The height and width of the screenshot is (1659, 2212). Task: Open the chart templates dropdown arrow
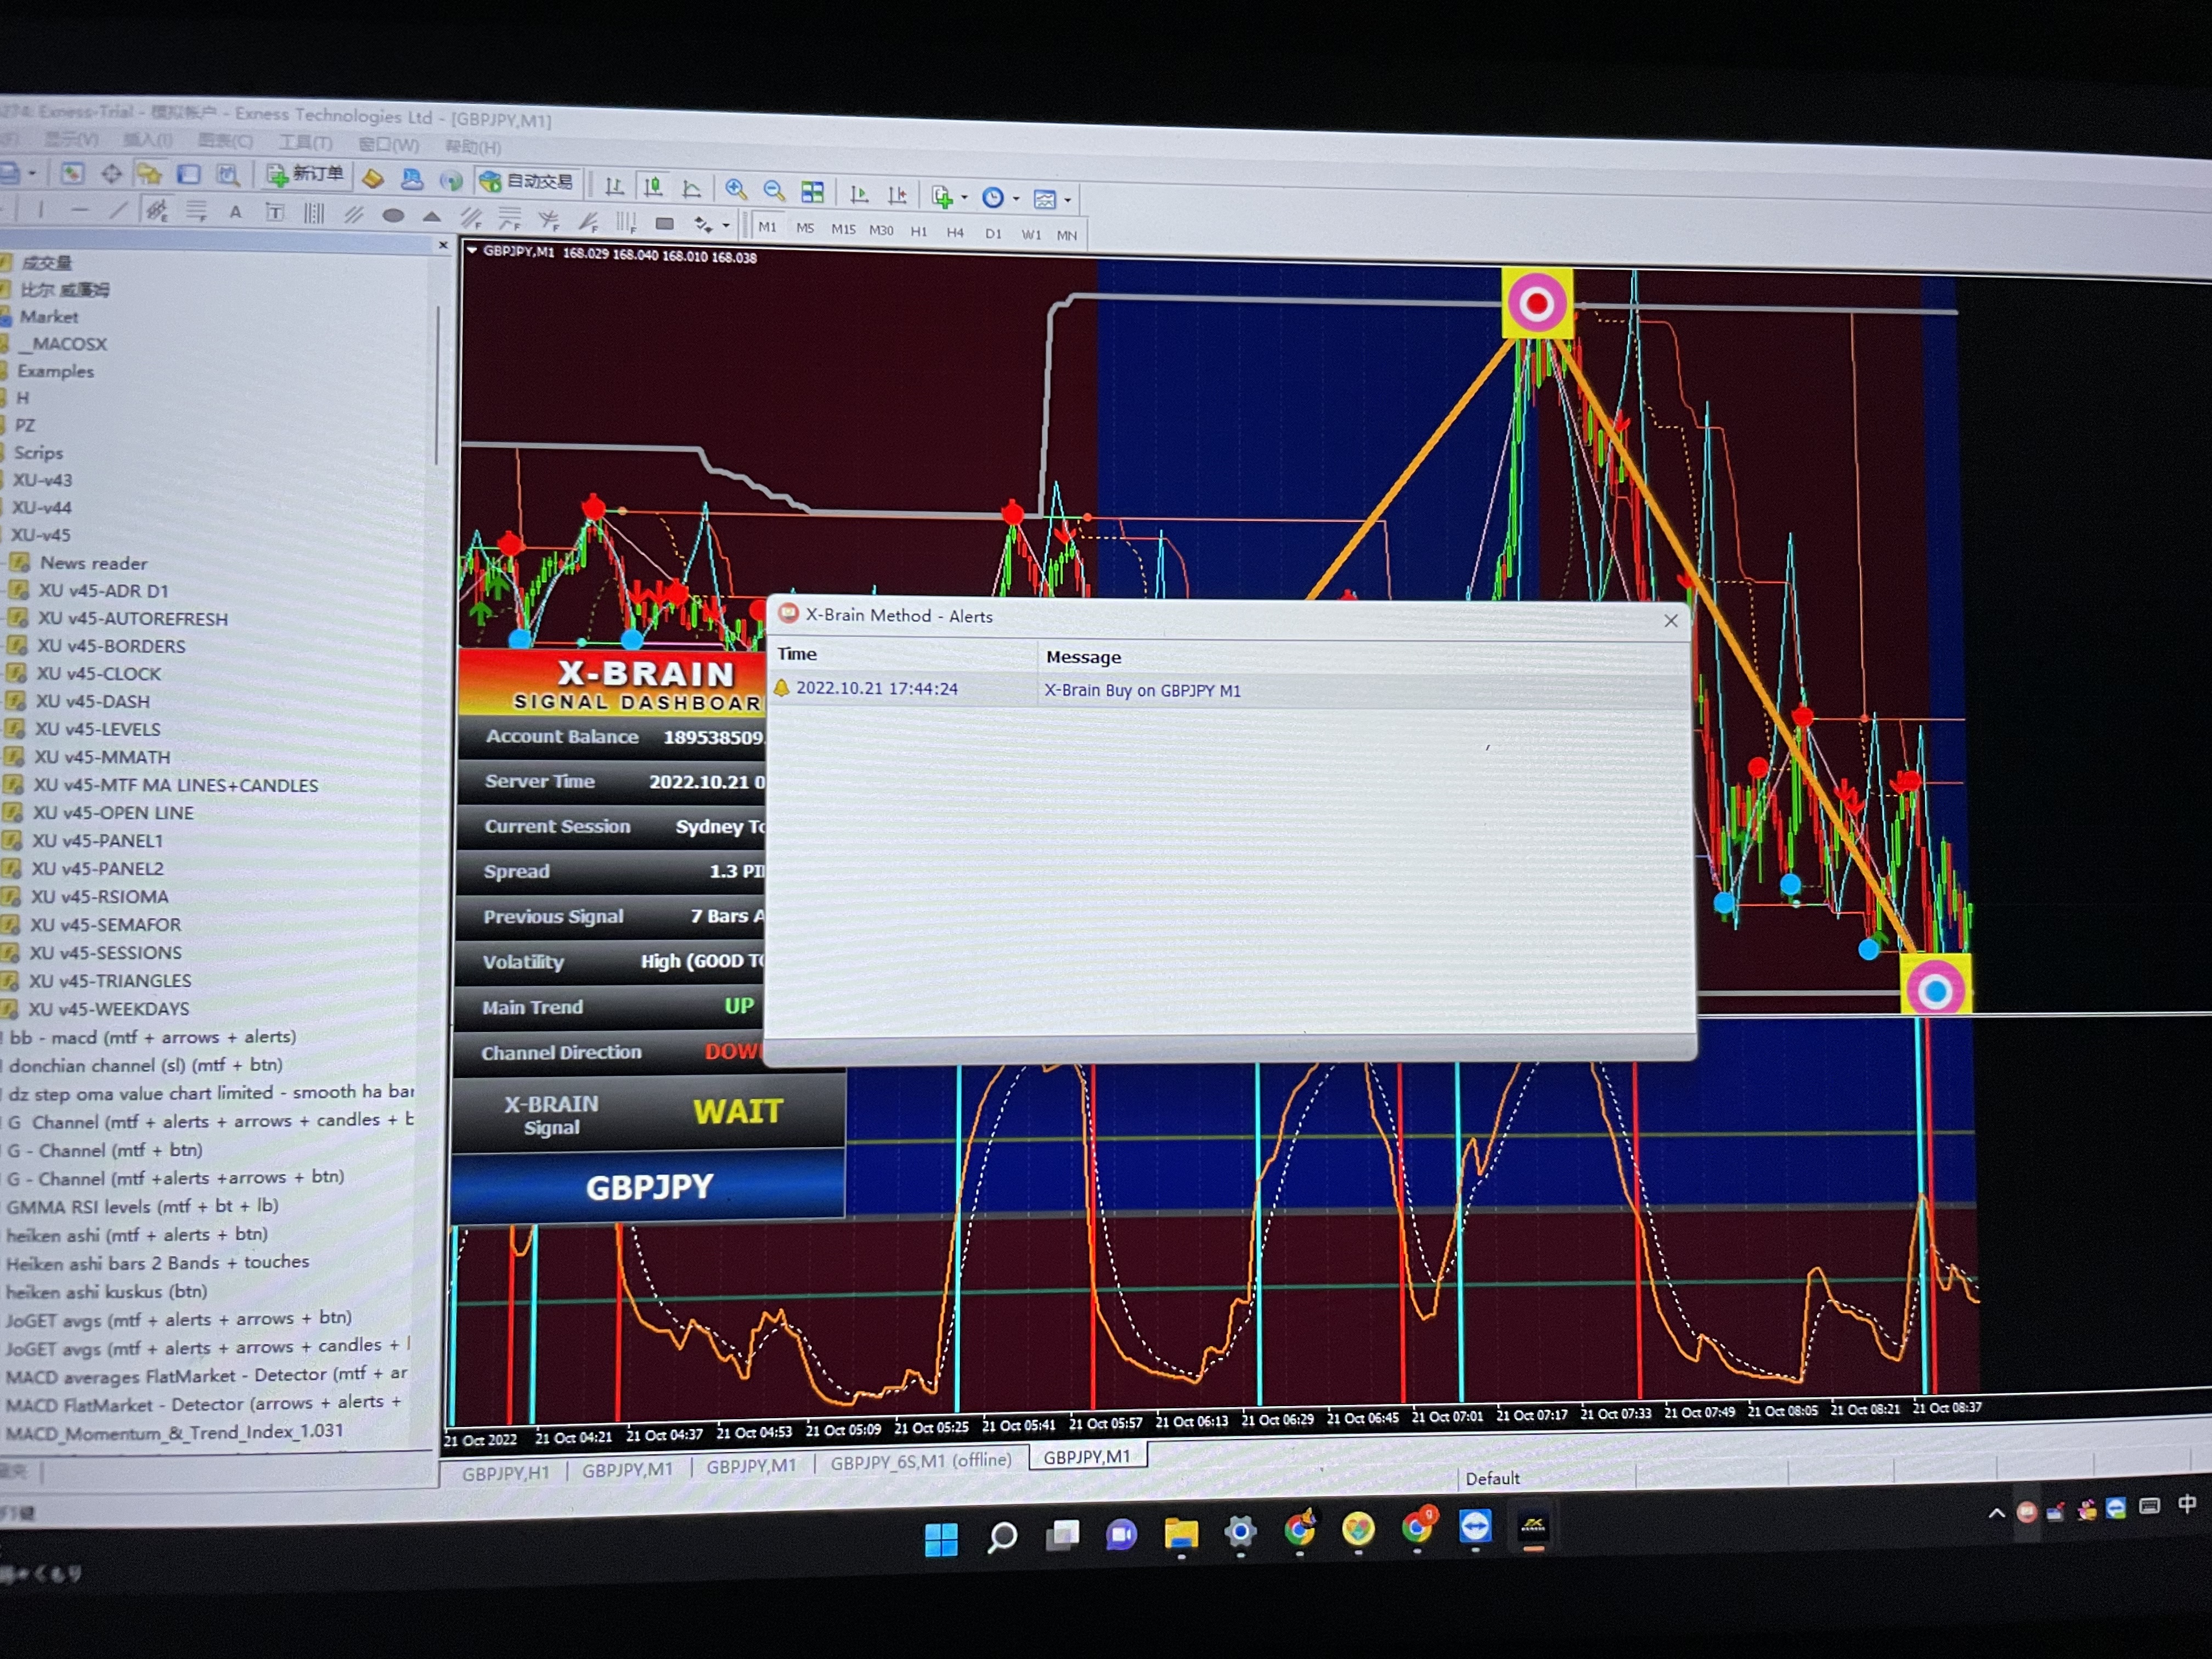[1068, 201]
